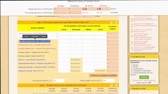Click Общая field for Хлорид натрия row

[88, 52]
